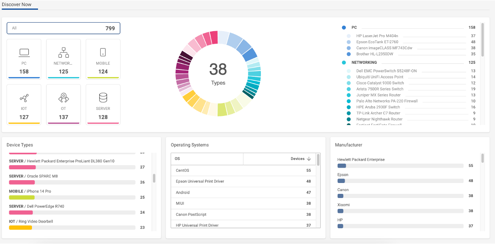The image size is (495, 244).
Task: Click the iPhone 14 Pro green bar
Action: (22, 198)
